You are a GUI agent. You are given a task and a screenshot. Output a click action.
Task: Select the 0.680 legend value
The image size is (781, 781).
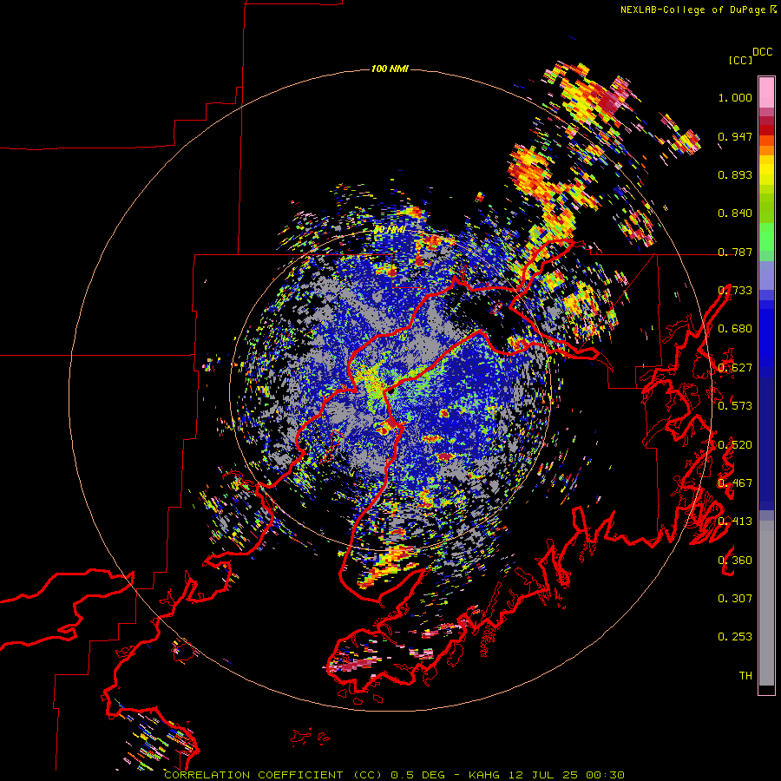pos(735,329)
